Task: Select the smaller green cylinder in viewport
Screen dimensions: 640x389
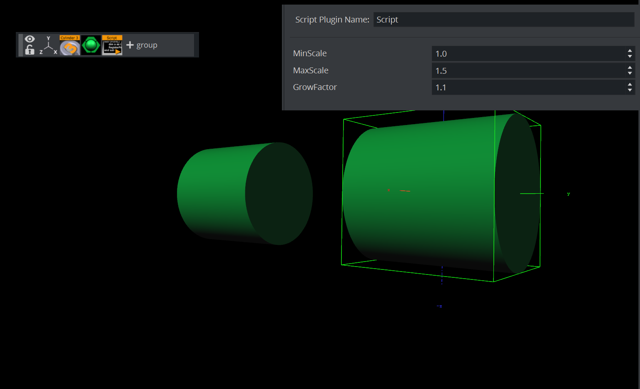Action: pyautogui.click(x=233, y=194)
